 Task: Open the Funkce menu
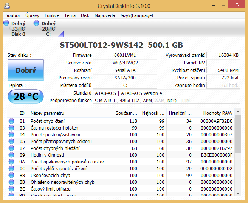pyautogui.click(x=52, y=15)
